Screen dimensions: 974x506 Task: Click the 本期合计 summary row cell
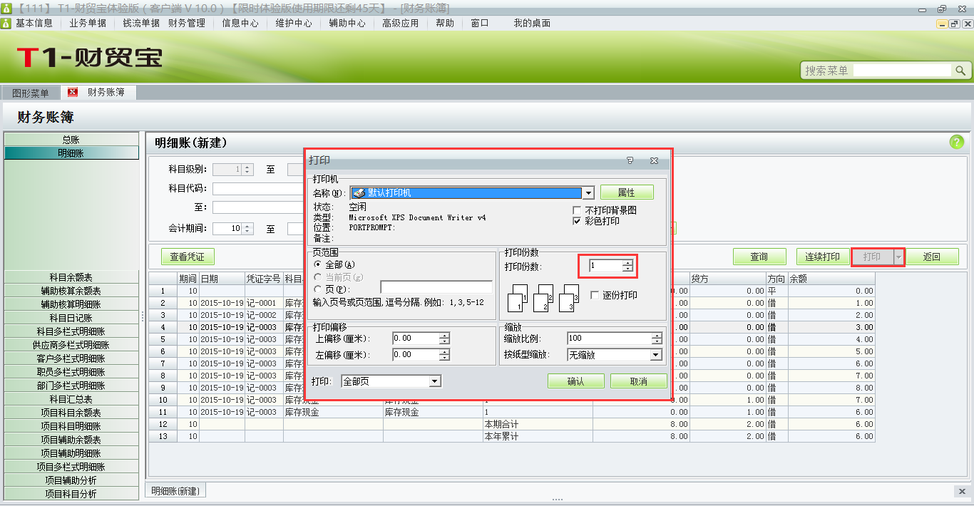pos(538,424)
